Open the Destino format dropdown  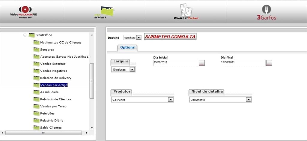click(139, 38)
